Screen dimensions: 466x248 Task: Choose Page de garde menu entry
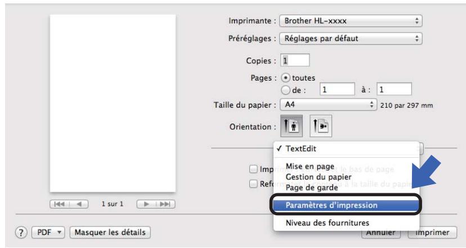346,188
